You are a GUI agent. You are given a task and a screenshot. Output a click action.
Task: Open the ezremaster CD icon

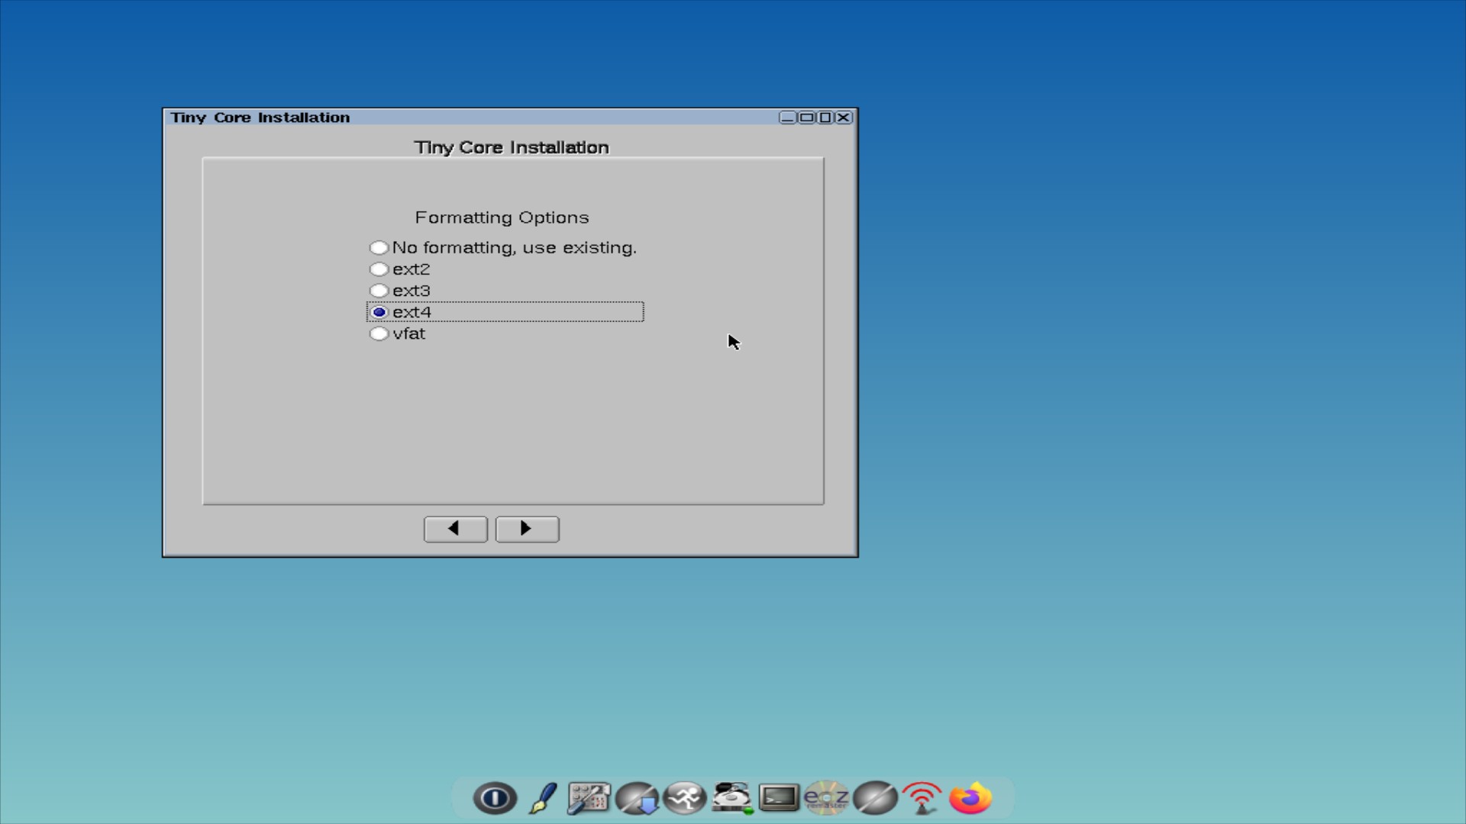(x=827, y=798)
